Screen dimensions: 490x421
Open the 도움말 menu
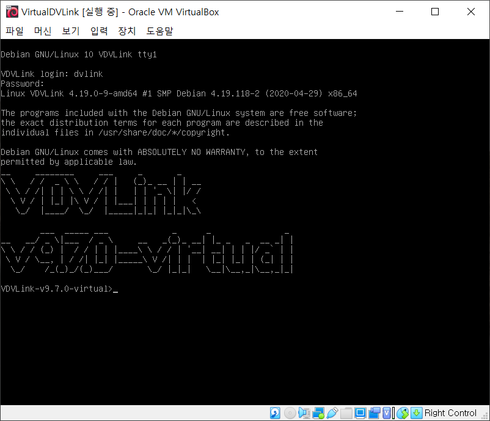coord(159,31)
